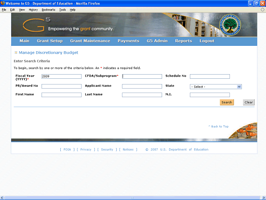Screen dimensions: 266x200
Task: Restore down the Firefox window
Action: point(257,3)
